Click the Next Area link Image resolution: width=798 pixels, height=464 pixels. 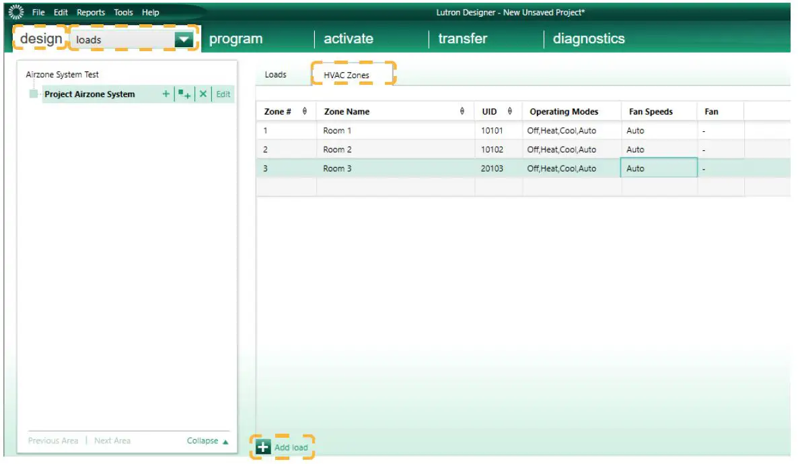pos(112,440)
